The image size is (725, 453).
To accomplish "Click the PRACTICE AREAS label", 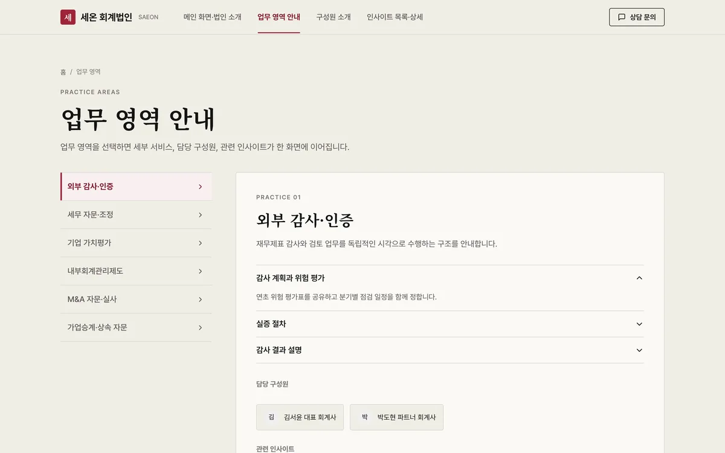I will pos(90,92).
